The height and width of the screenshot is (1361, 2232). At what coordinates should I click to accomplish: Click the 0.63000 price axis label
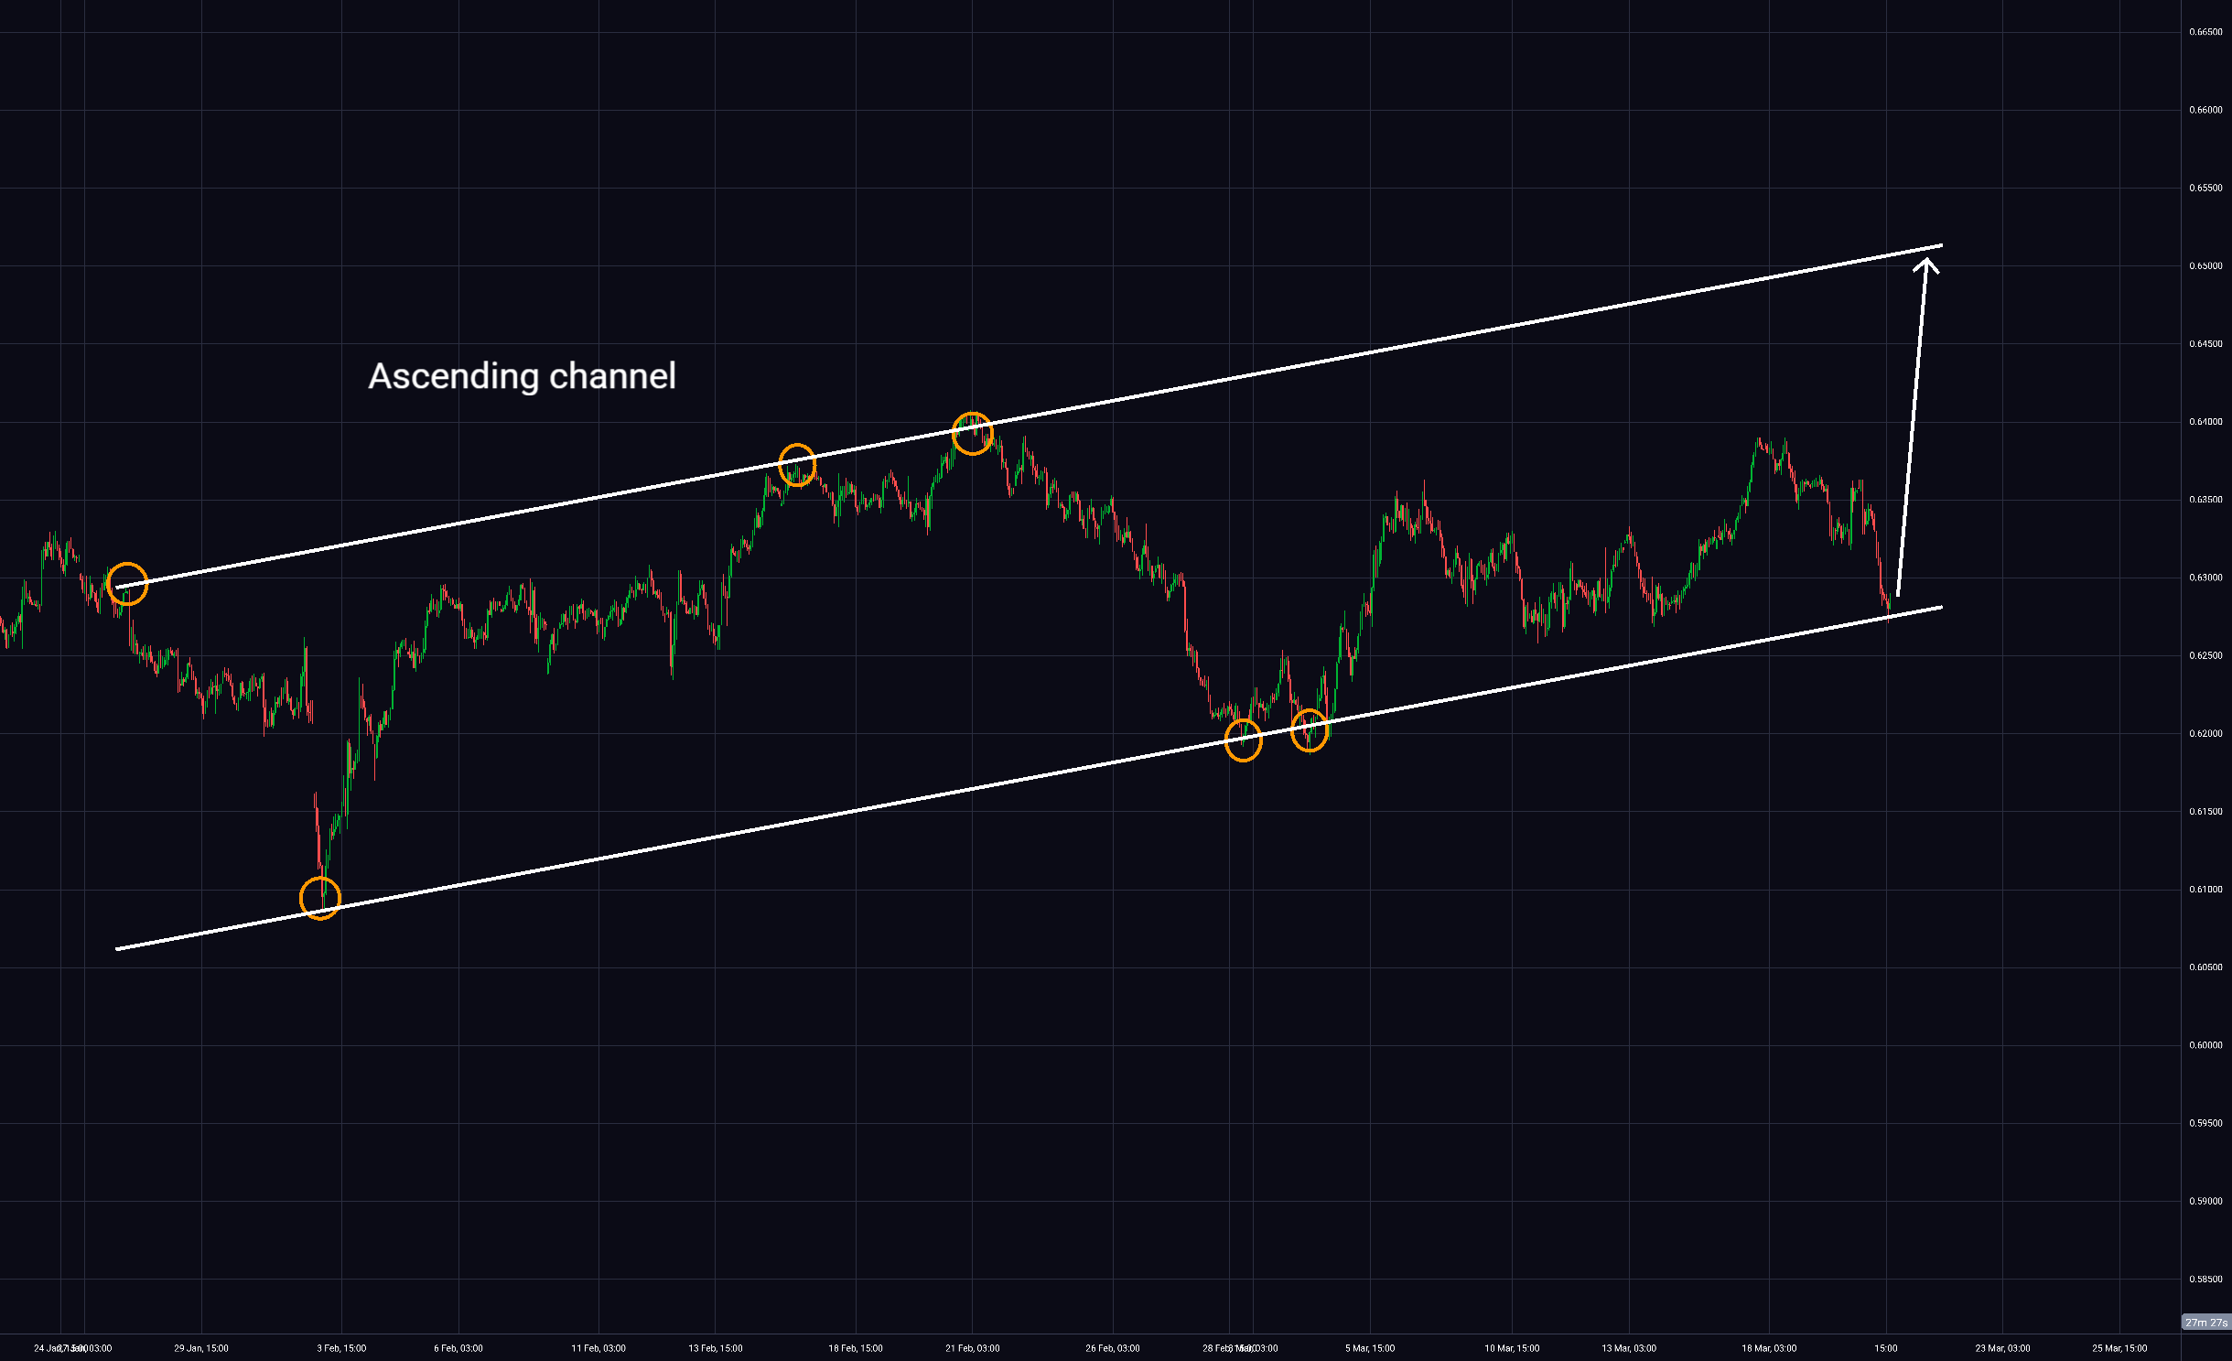(2205, 578)
